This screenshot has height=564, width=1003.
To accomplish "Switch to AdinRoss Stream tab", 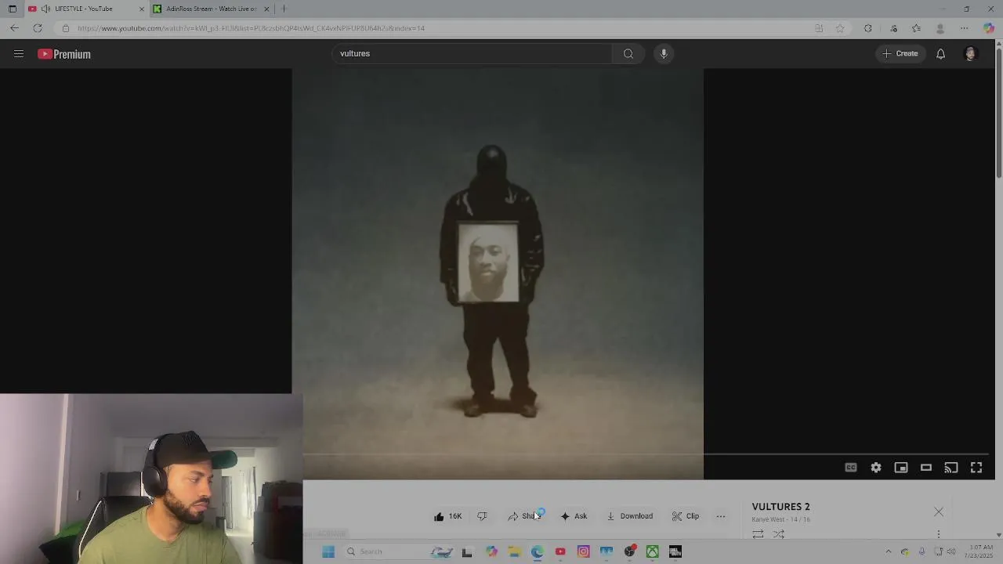I will pyautogui.click(x=211, y=9).
